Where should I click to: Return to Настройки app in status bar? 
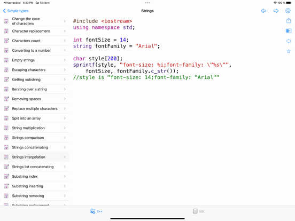tap(12, 3)
